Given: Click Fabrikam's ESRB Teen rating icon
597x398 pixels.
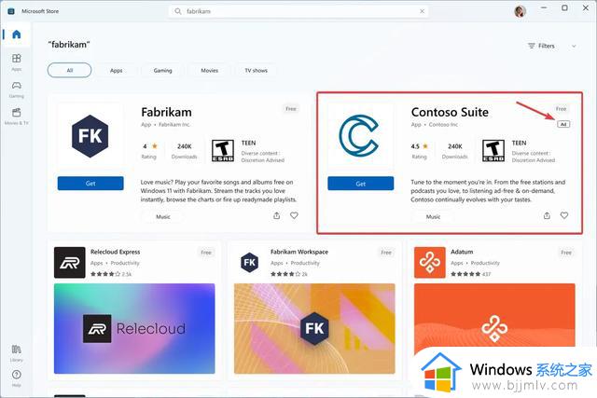Looking at the screenshot, I should pos(223,151).
